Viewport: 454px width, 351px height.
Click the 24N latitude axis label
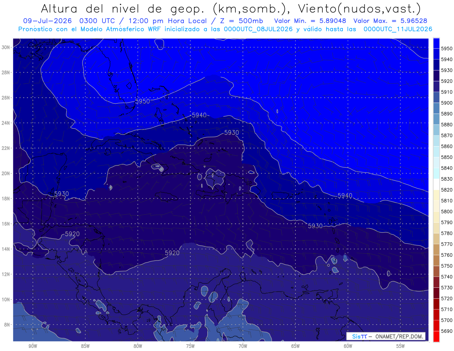6,123
